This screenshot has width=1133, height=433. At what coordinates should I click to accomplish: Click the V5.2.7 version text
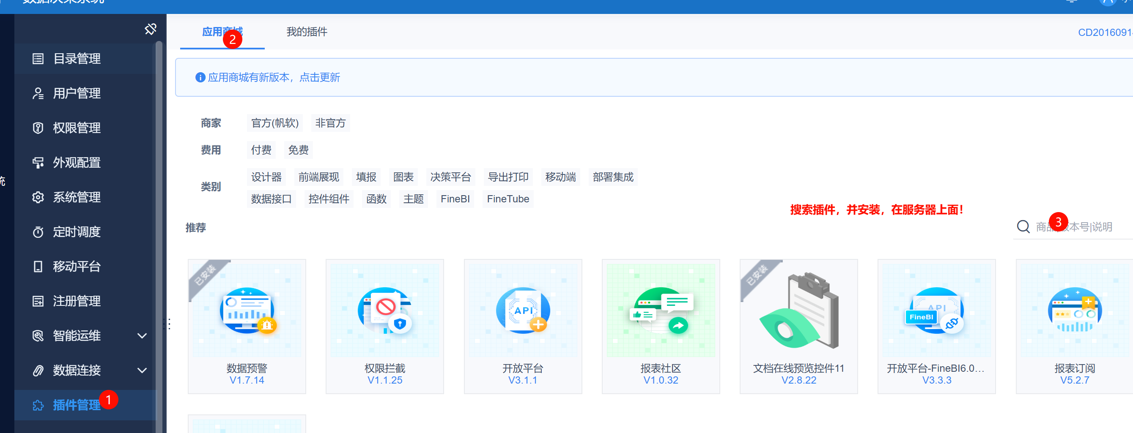click(x=1075, y=381)
